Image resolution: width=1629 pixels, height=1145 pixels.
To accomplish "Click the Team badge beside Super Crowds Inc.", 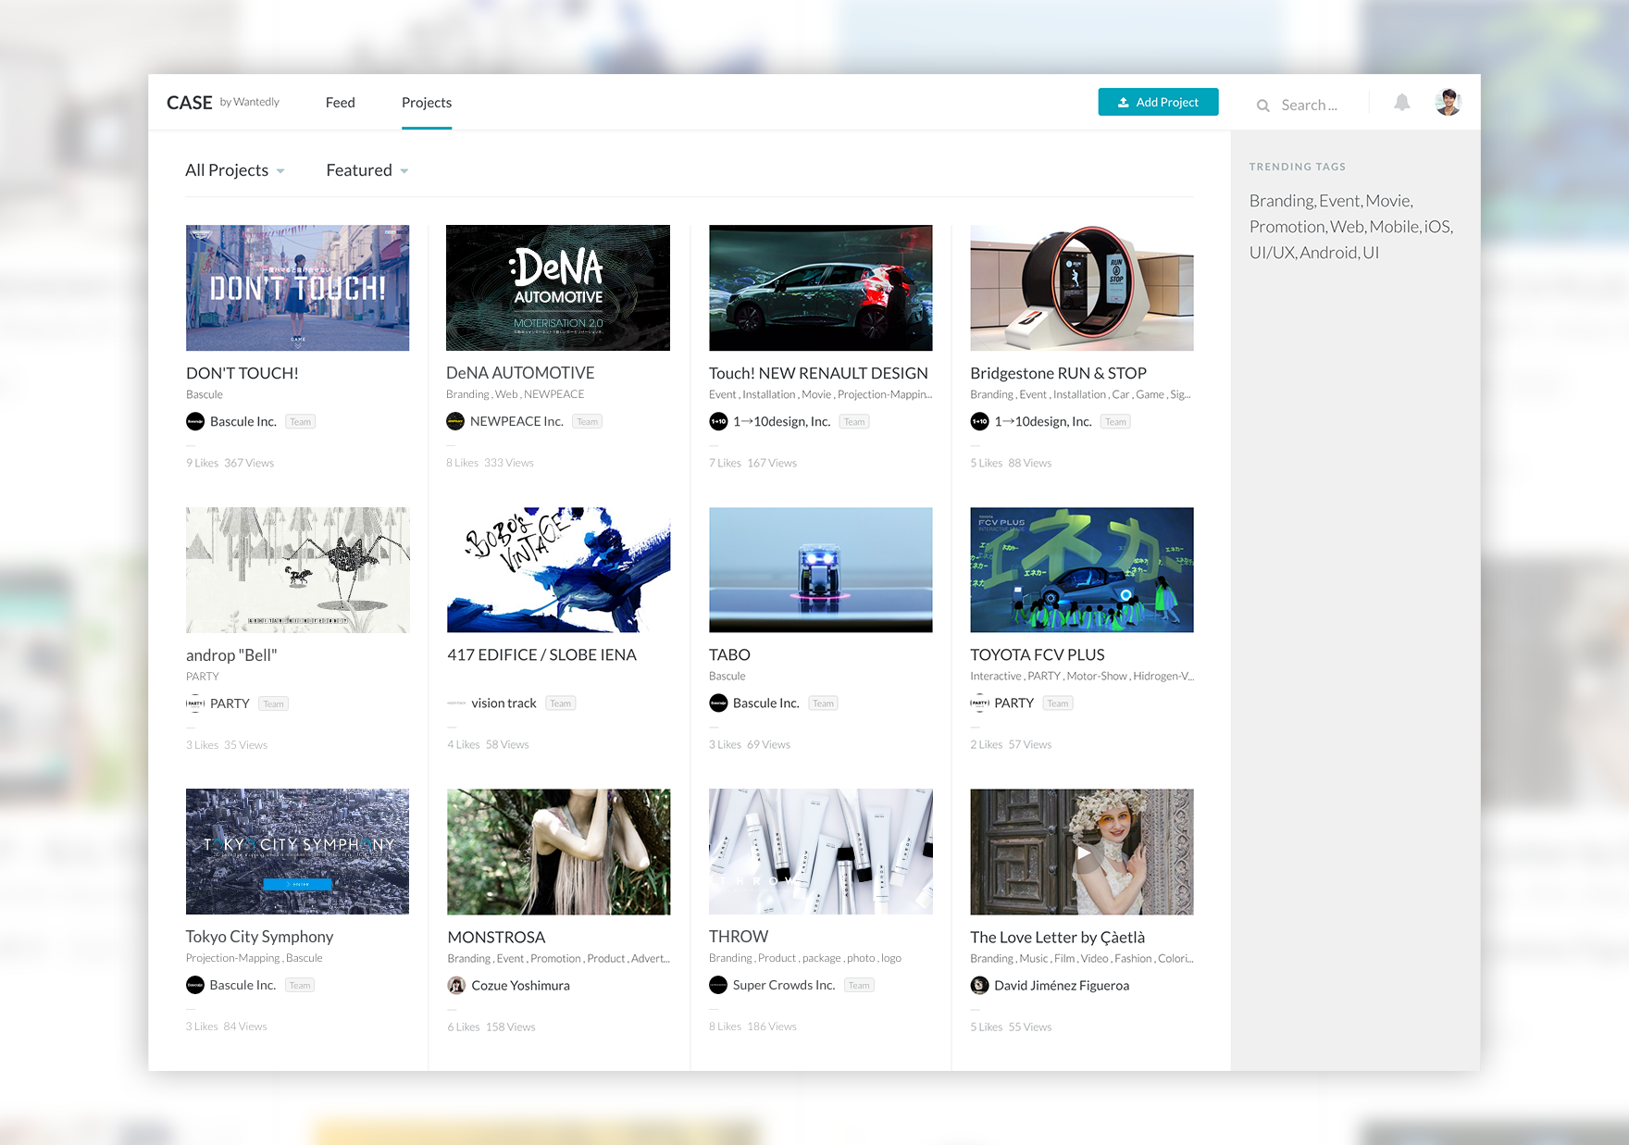I will [859, 985].
